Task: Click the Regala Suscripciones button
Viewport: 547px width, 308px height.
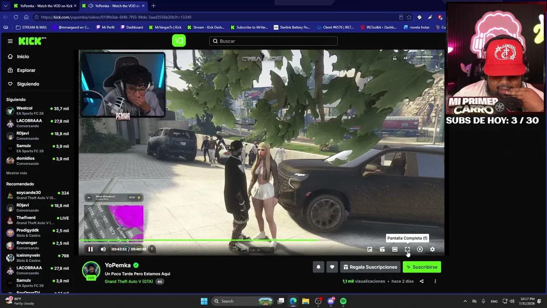Action: click(x=370, y=267)
